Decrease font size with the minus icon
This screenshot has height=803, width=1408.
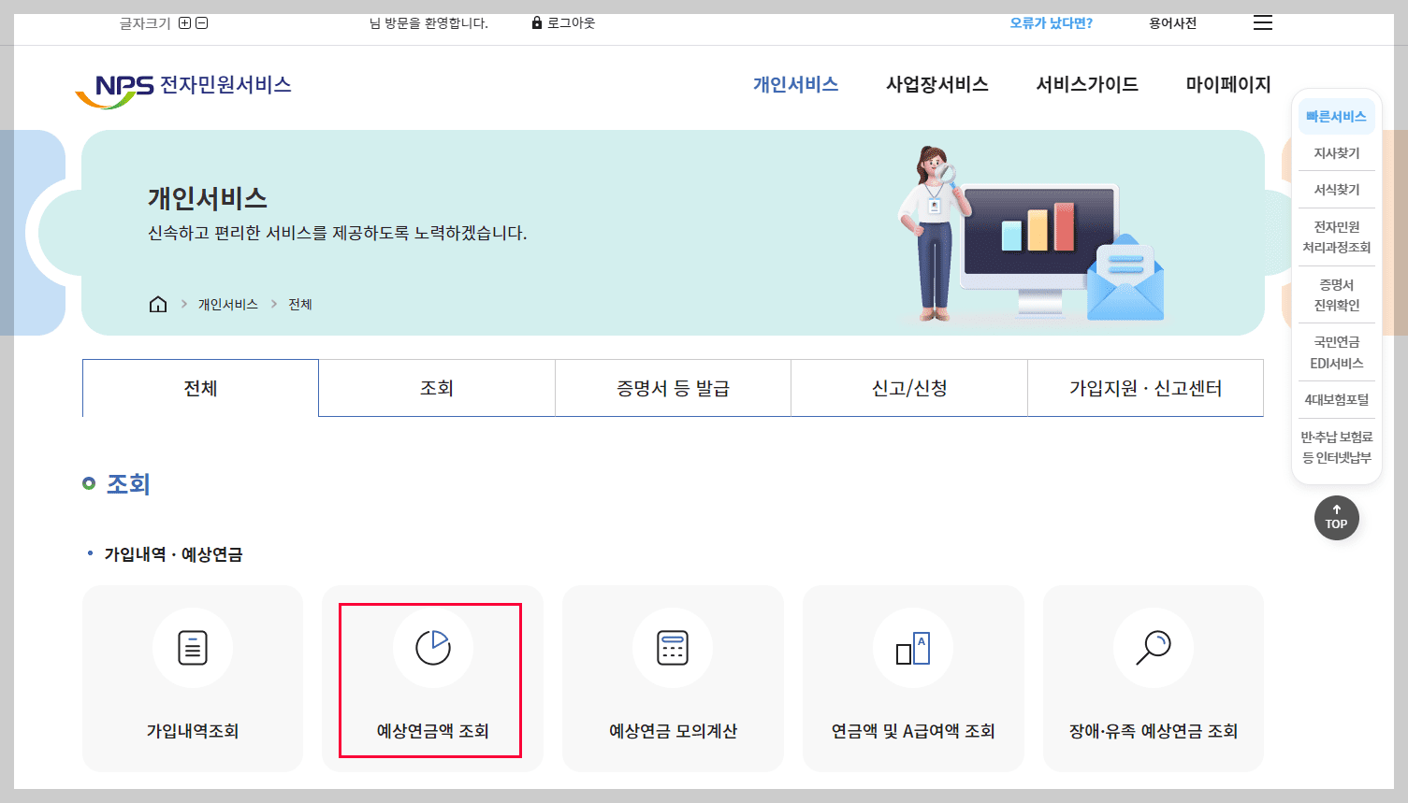coord(204,21)
